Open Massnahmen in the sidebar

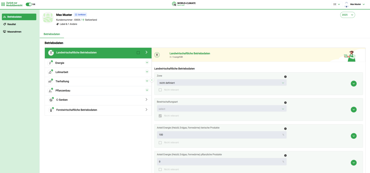coord(14,31)
